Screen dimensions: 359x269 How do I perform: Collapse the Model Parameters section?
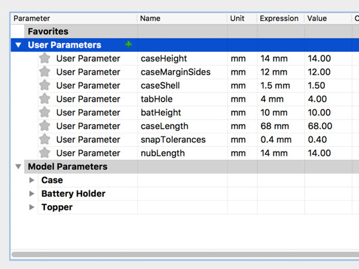pos(19,167)
